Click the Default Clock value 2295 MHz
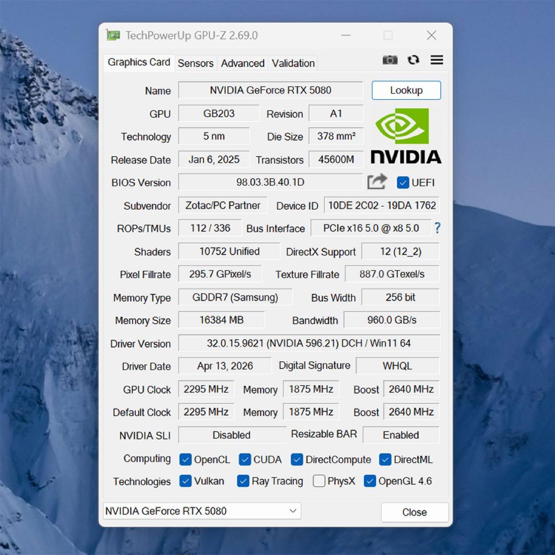555x555 pixels. (x=206, y=412)
